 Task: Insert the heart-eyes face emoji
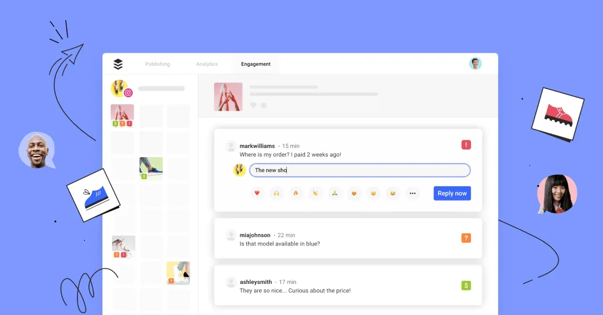coord(354,193)
